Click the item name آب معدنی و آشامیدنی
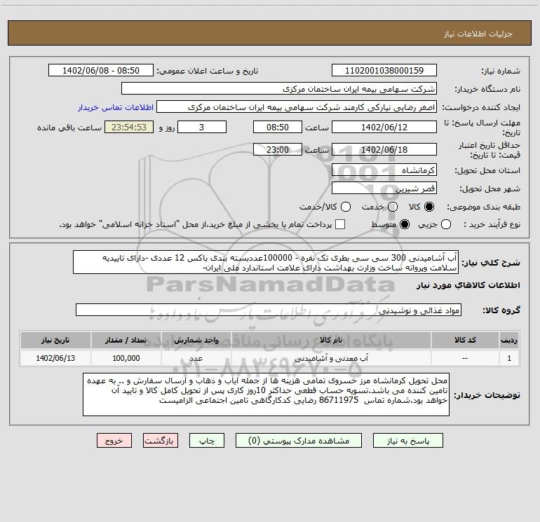The image size is (540, 522). click(x=331, y=358)
